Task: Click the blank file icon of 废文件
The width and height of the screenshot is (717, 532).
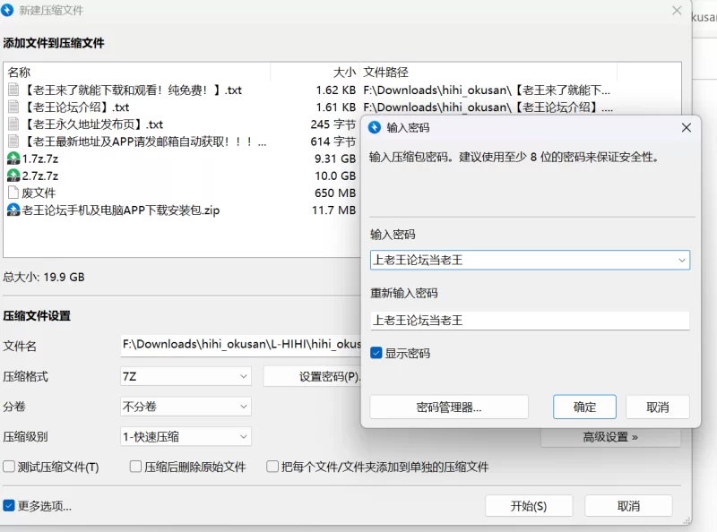Action: point(13,193)
